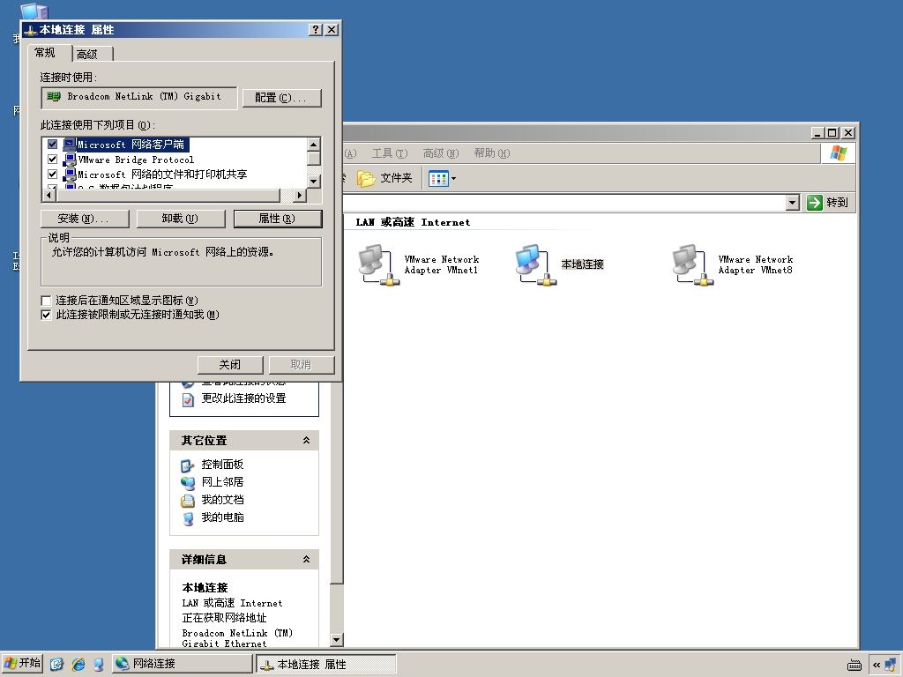
Task: Launch Internet Explorer from the quick launch
Action: [x=78, y=664]
